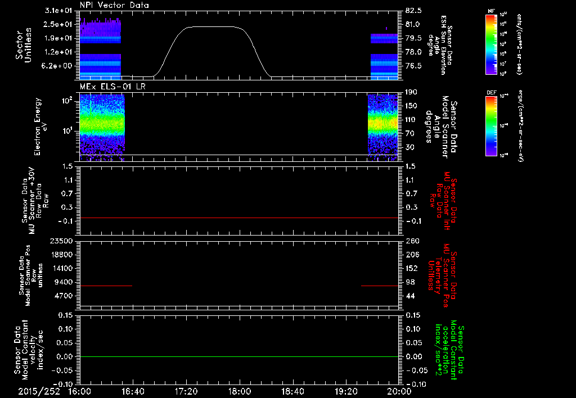Click the red MU Scanner Pos Telemetry label

(442, 275)
